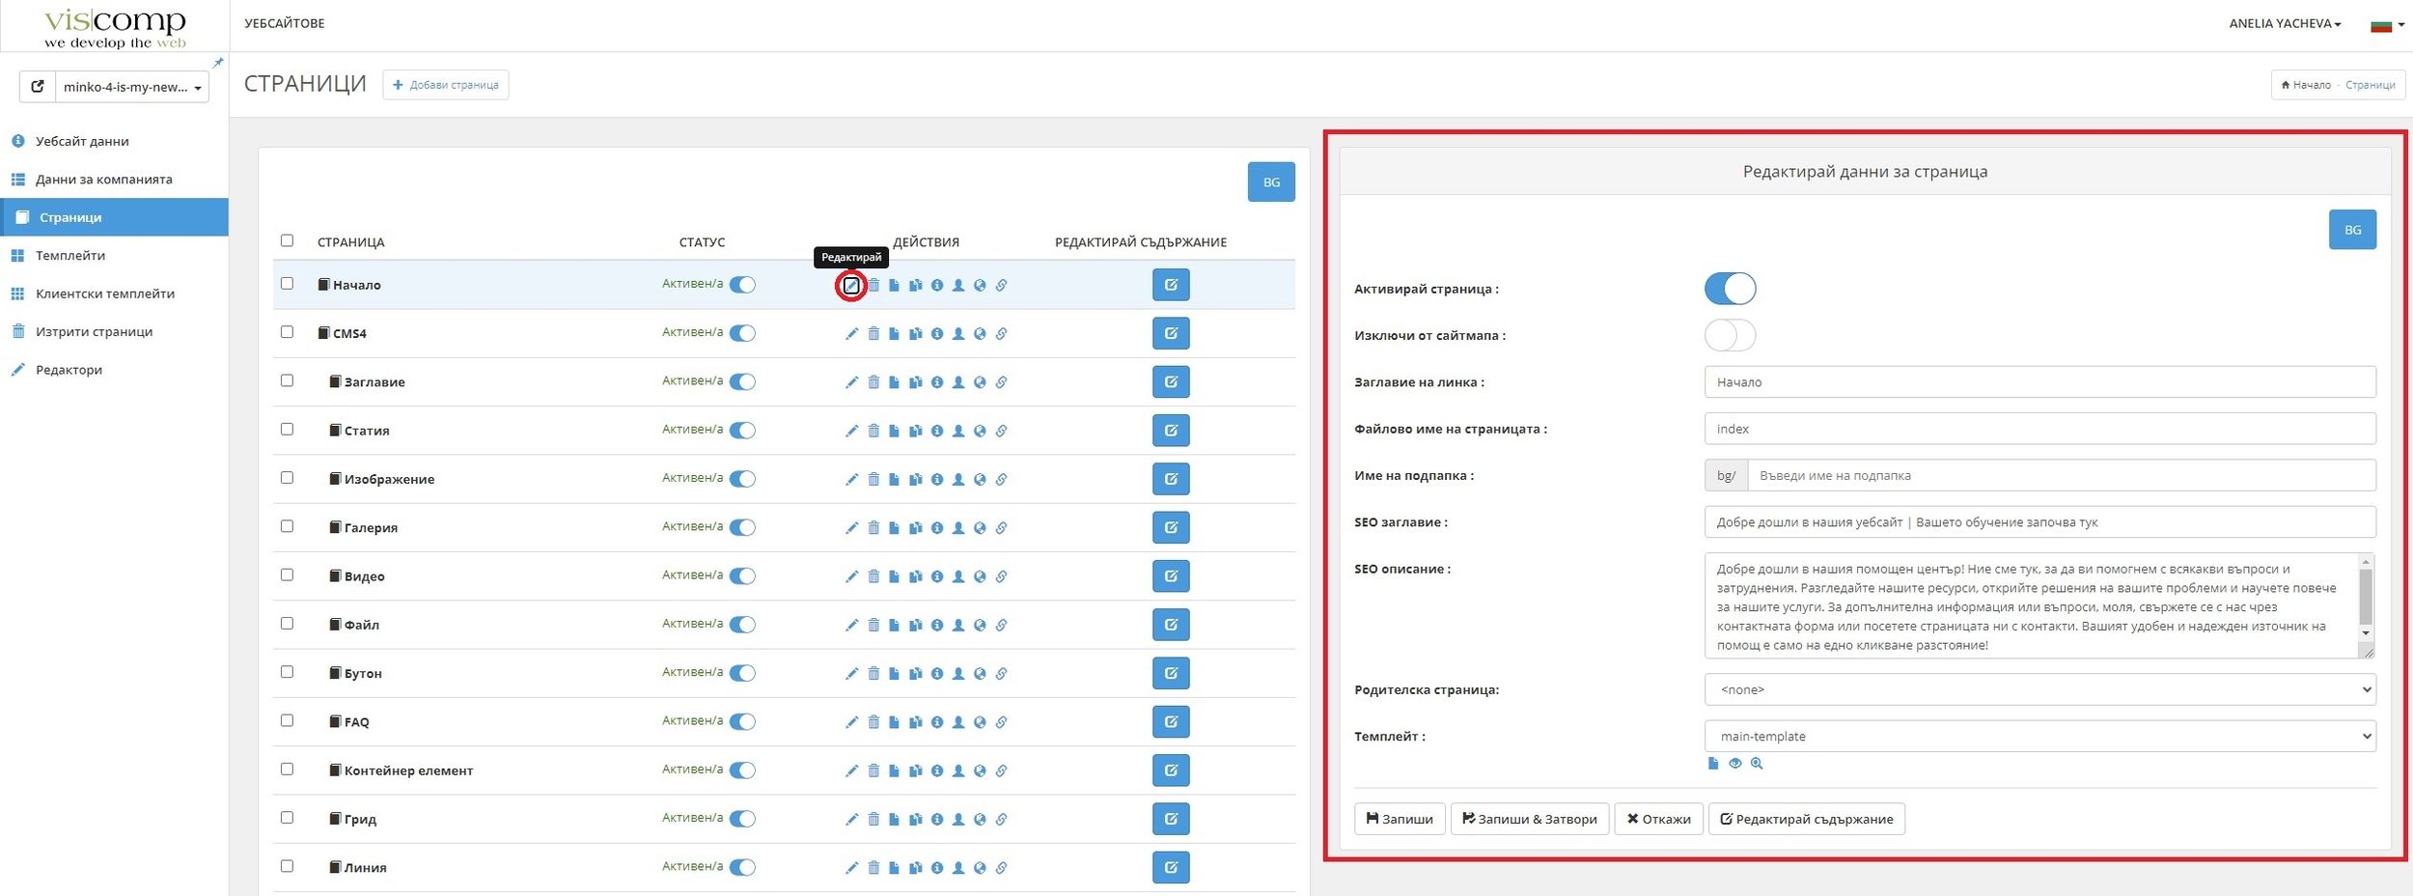Click the magnifier icon under Темплейт field

[x=1757, y=764]
